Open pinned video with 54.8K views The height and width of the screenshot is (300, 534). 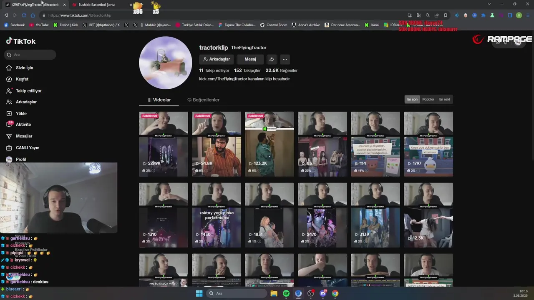(x=217, y=144)
